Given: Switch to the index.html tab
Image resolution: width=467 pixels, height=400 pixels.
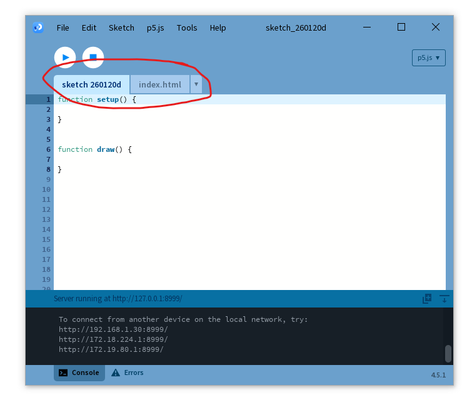Looking at the screenshot, I should point(160,84).
